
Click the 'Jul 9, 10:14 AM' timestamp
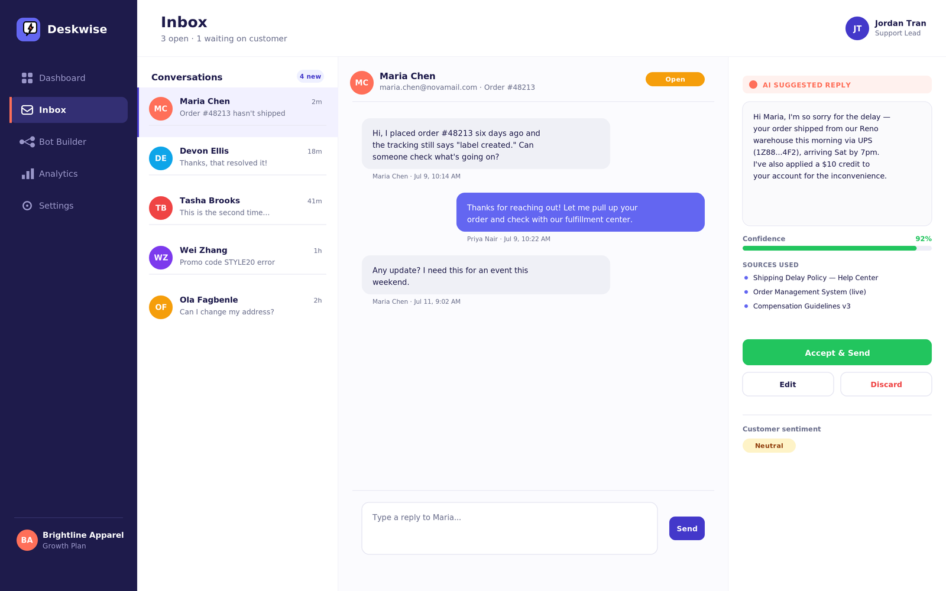coord(437,176)
